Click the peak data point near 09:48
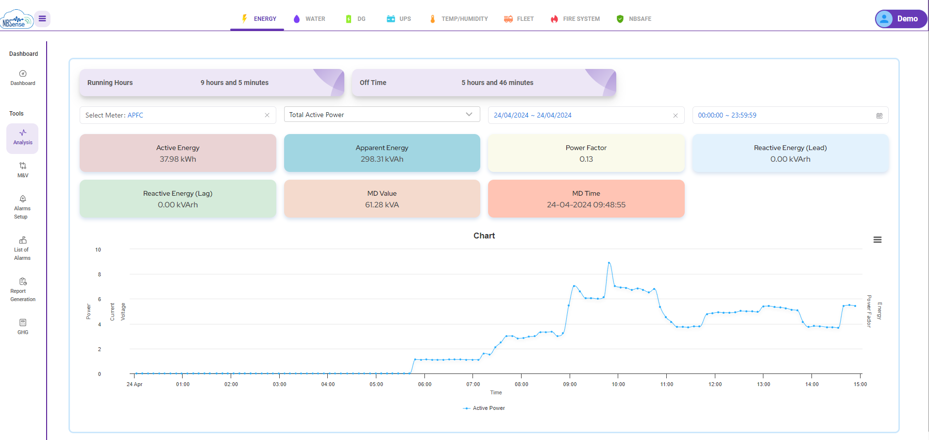Screen dimensions: 929x440 point(609,263)
